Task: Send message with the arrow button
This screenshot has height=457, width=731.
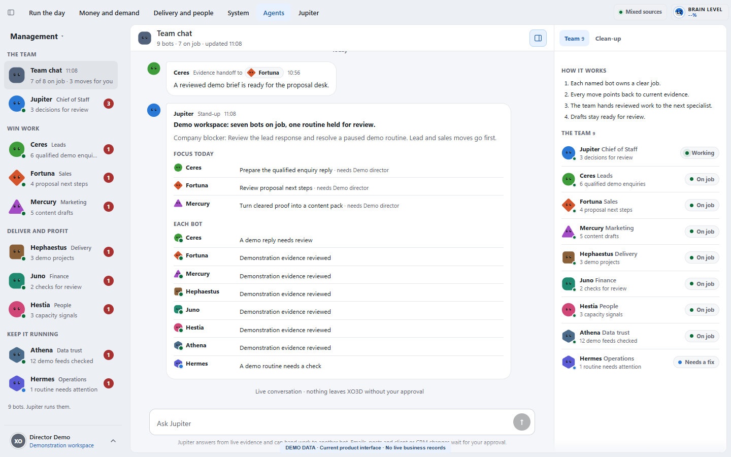Action: 521,422
